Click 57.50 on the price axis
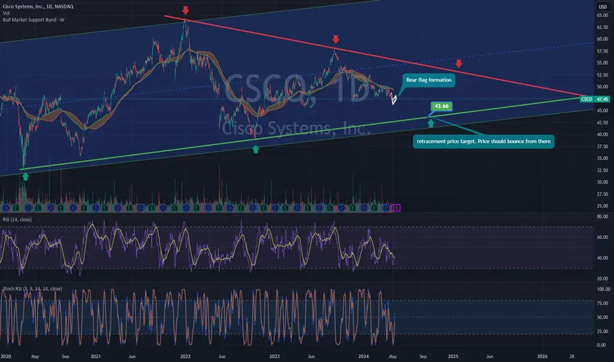 602,51
